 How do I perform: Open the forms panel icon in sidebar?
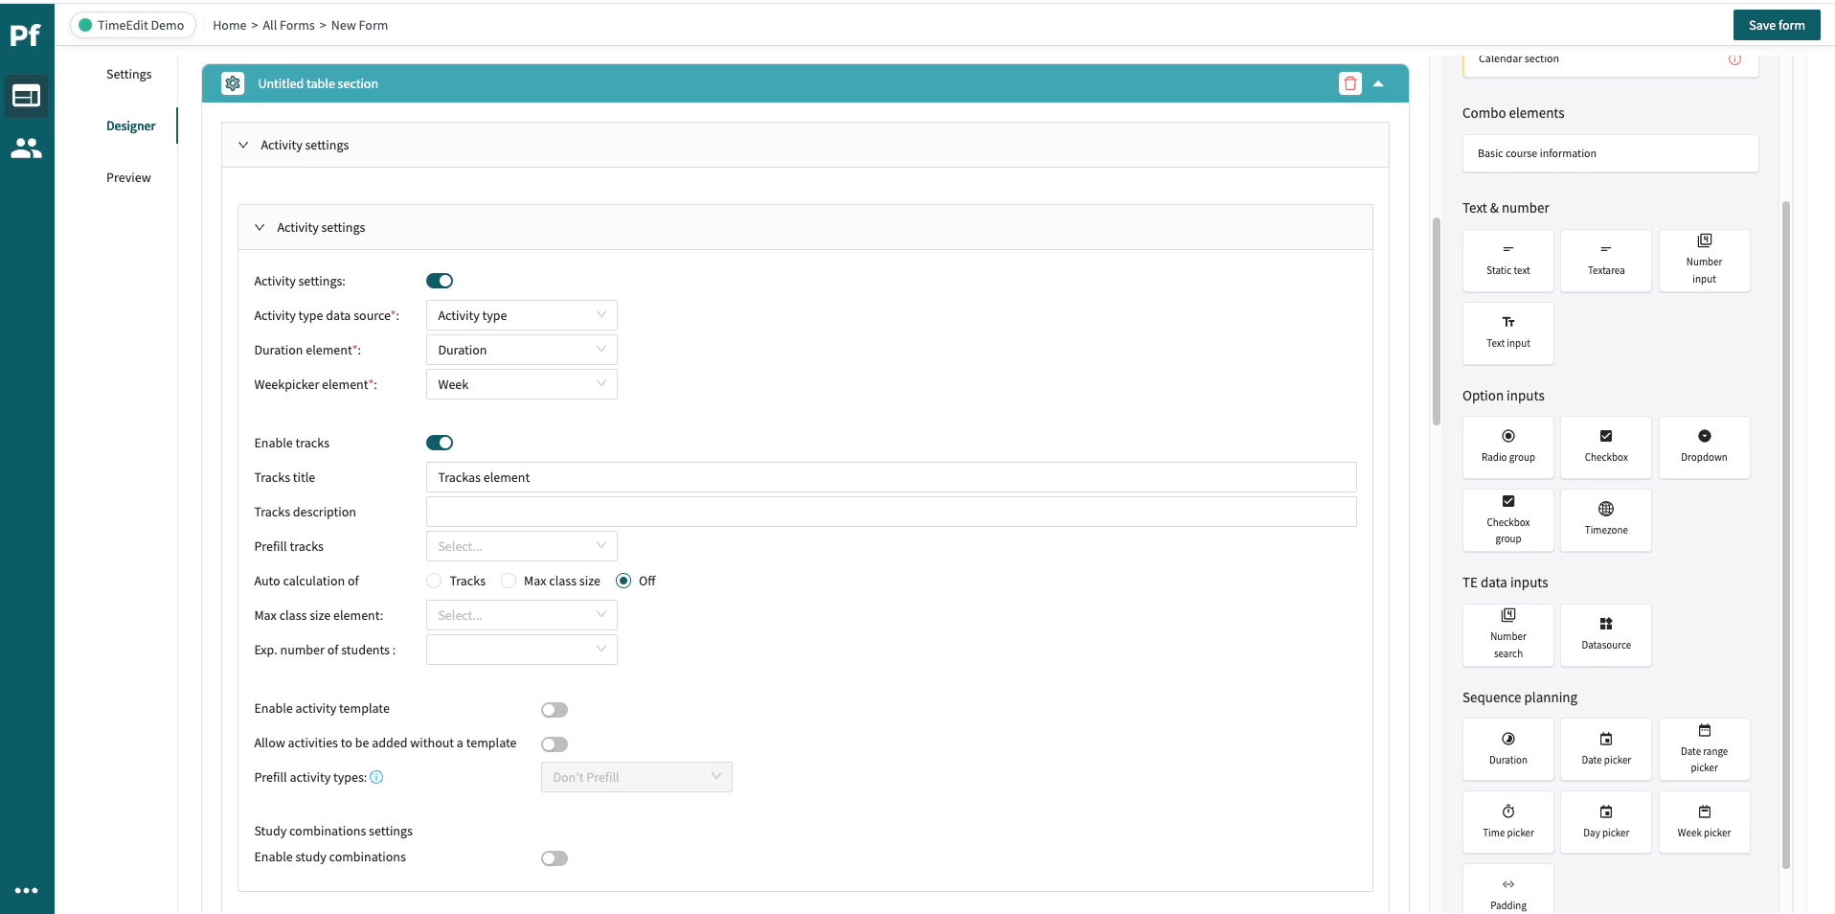26,96
